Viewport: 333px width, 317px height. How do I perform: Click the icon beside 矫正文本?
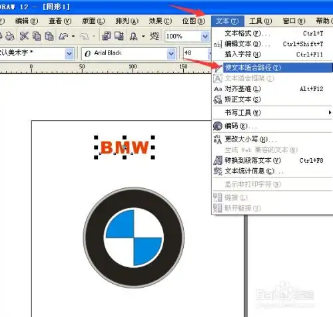[218, 100]
